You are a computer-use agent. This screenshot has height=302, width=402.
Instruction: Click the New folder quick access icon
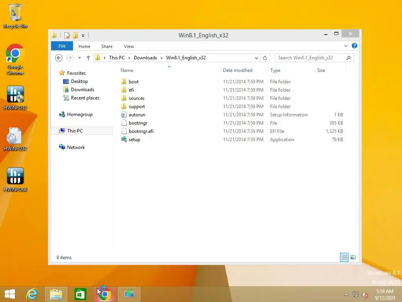coord(75,35)
